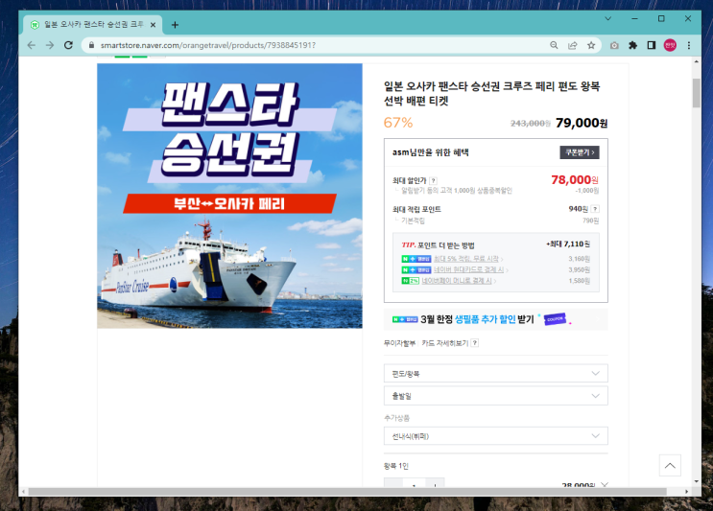
Task: Jump back to page top arrow
Action: [x=670, y=465]
